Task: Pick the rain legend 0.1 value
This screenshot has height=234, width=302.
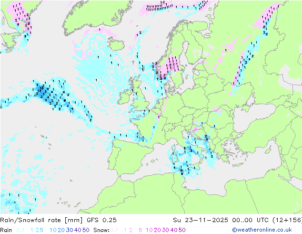Action: pyautogui.click(x=20, y=230)
